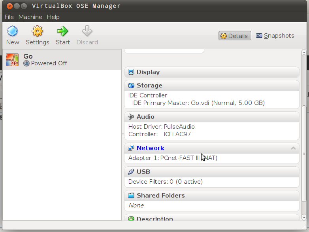Image resolution: width=309 pixels, height=232 pixels.
Task: Open the Audio section header link
Action: pyautogui.click(x=145, y=117)
